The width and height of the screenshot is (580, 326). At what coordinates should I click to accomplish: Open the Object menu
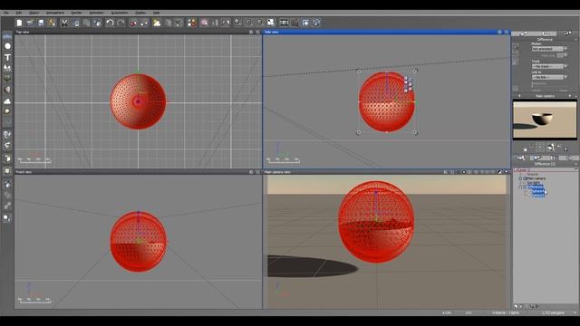pos(34,13)
